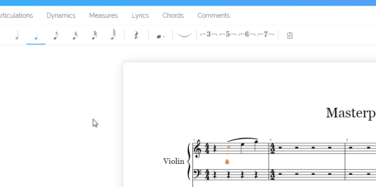376x187 pixels.
Task: Create a sextuplet with the 6 tuplet
Action: click(247, 35)
